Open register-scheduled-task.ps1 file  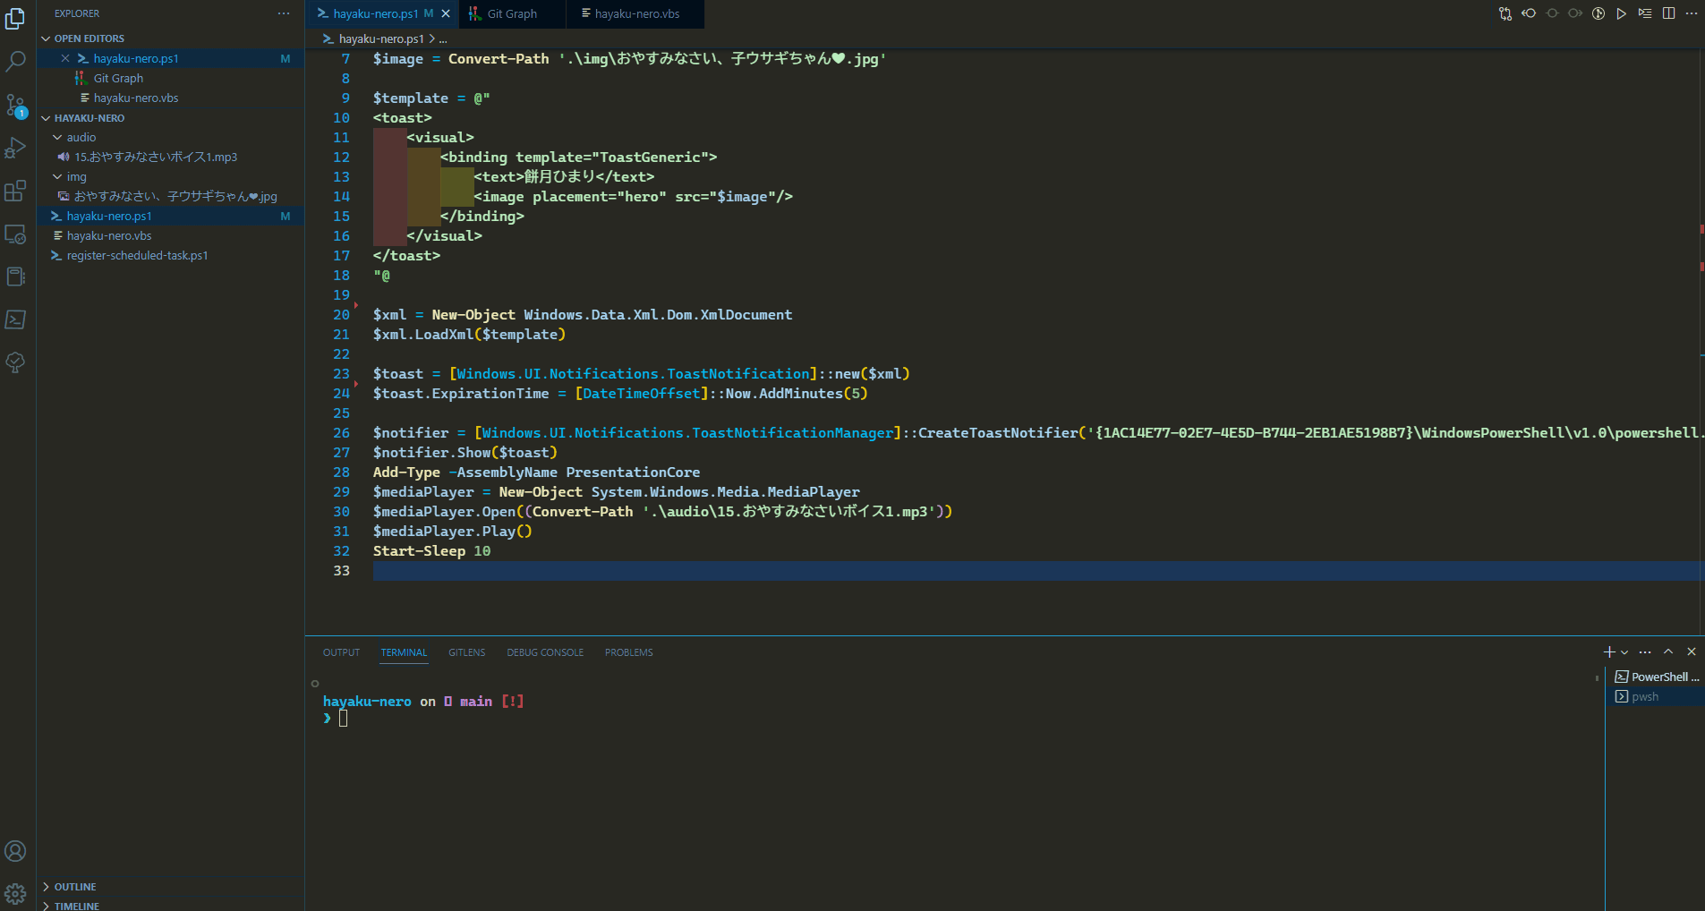(x=137, y=256)
